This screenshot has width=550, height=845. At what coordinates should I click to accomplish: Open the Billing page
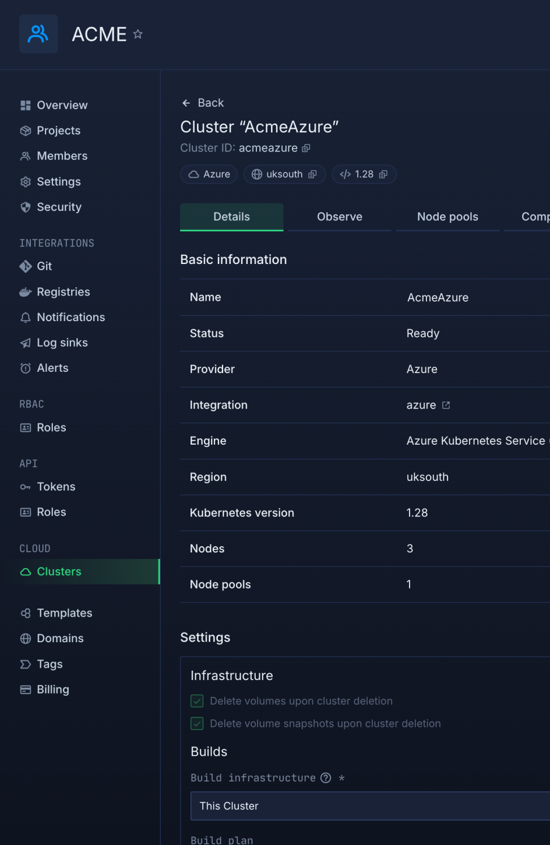(52, 689)
